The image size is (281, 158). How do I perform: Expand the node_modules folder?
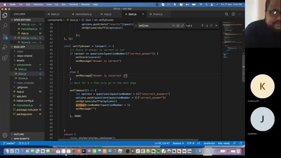pyautogui.click(x=27, y=83)
